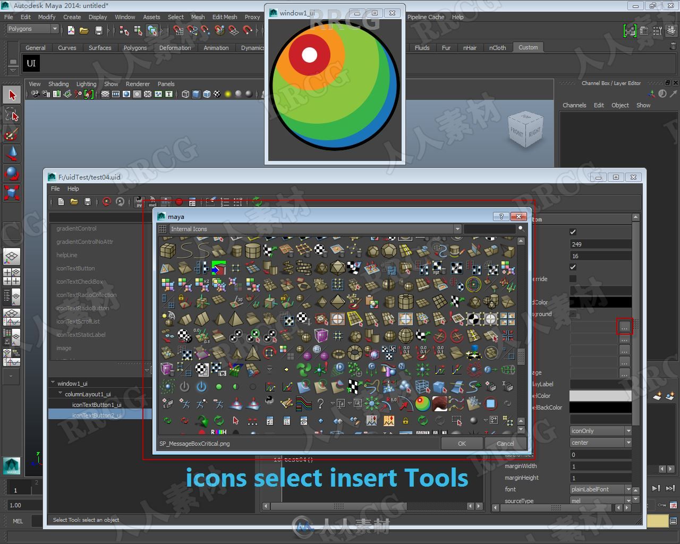Open the Edit Mesh menu
Viewport: 680px width, 544px height.
225,17
